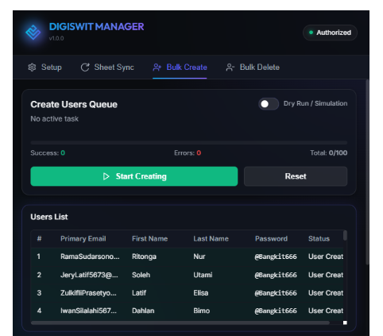This screenshot has width=383, height=336.
Task: Click the Users List vertical scrollbar
Action: click(x=345, y=235)
